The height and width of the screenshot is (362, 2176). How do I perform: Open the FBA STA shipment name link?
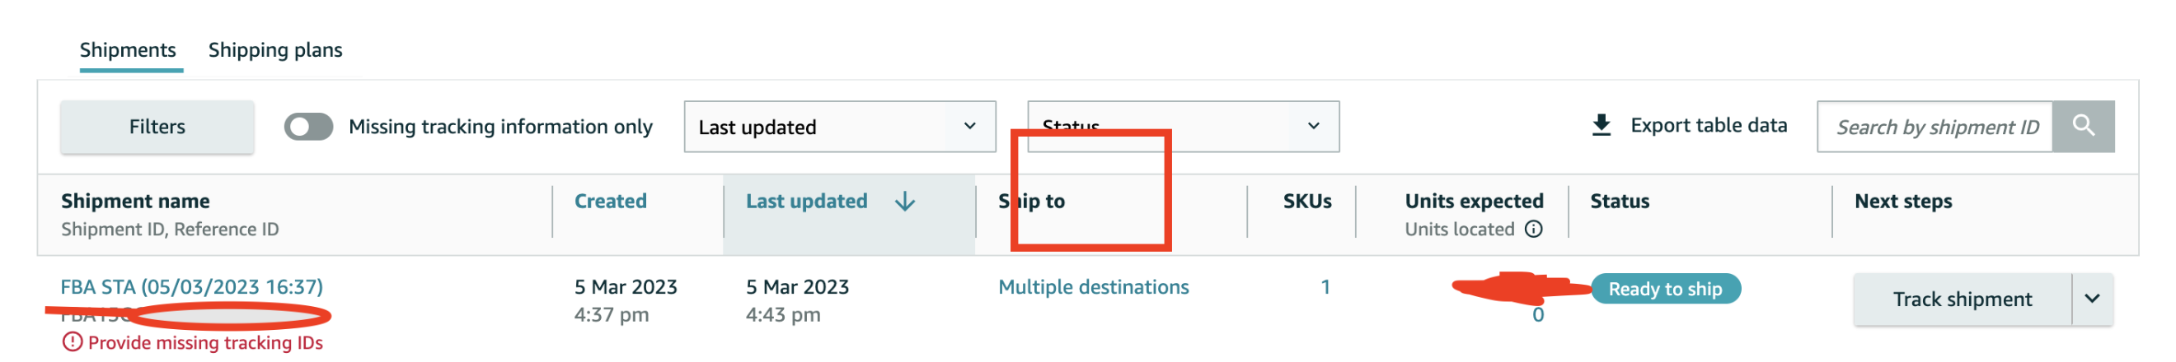point(192,287)
